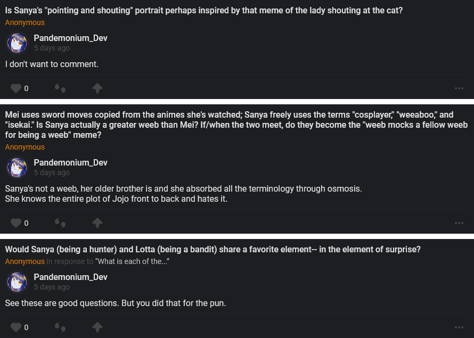Open the "5 days ago" timestamp on the Jojo answer
Screen dimensions: 474x338
52,172
